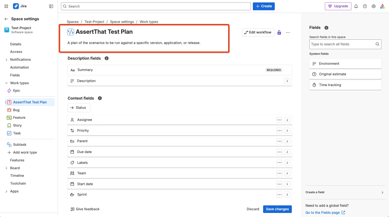The width and height of the screenshot is (389, 217).
Task: Click the Description fields info icon
Action: coord(107,58)
